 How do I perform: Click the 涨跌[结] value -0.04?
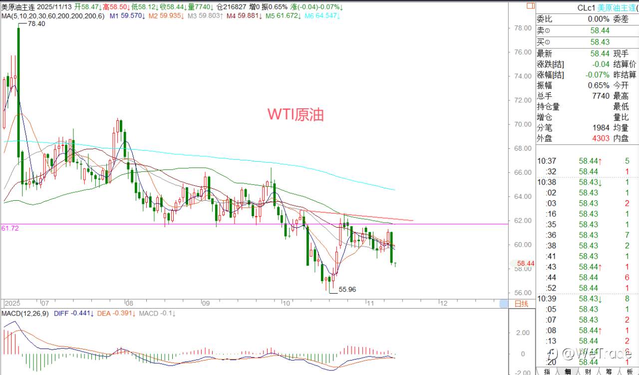pos(600,64)
